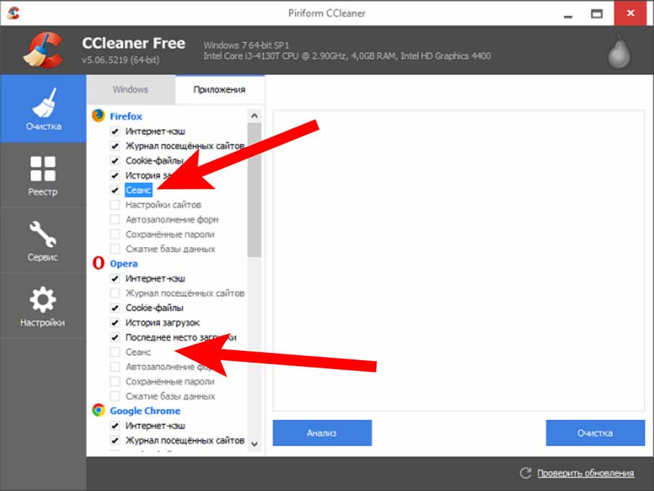
Task: Click the Windows 7 64-bit SP1 text
Action: (246, 45)
